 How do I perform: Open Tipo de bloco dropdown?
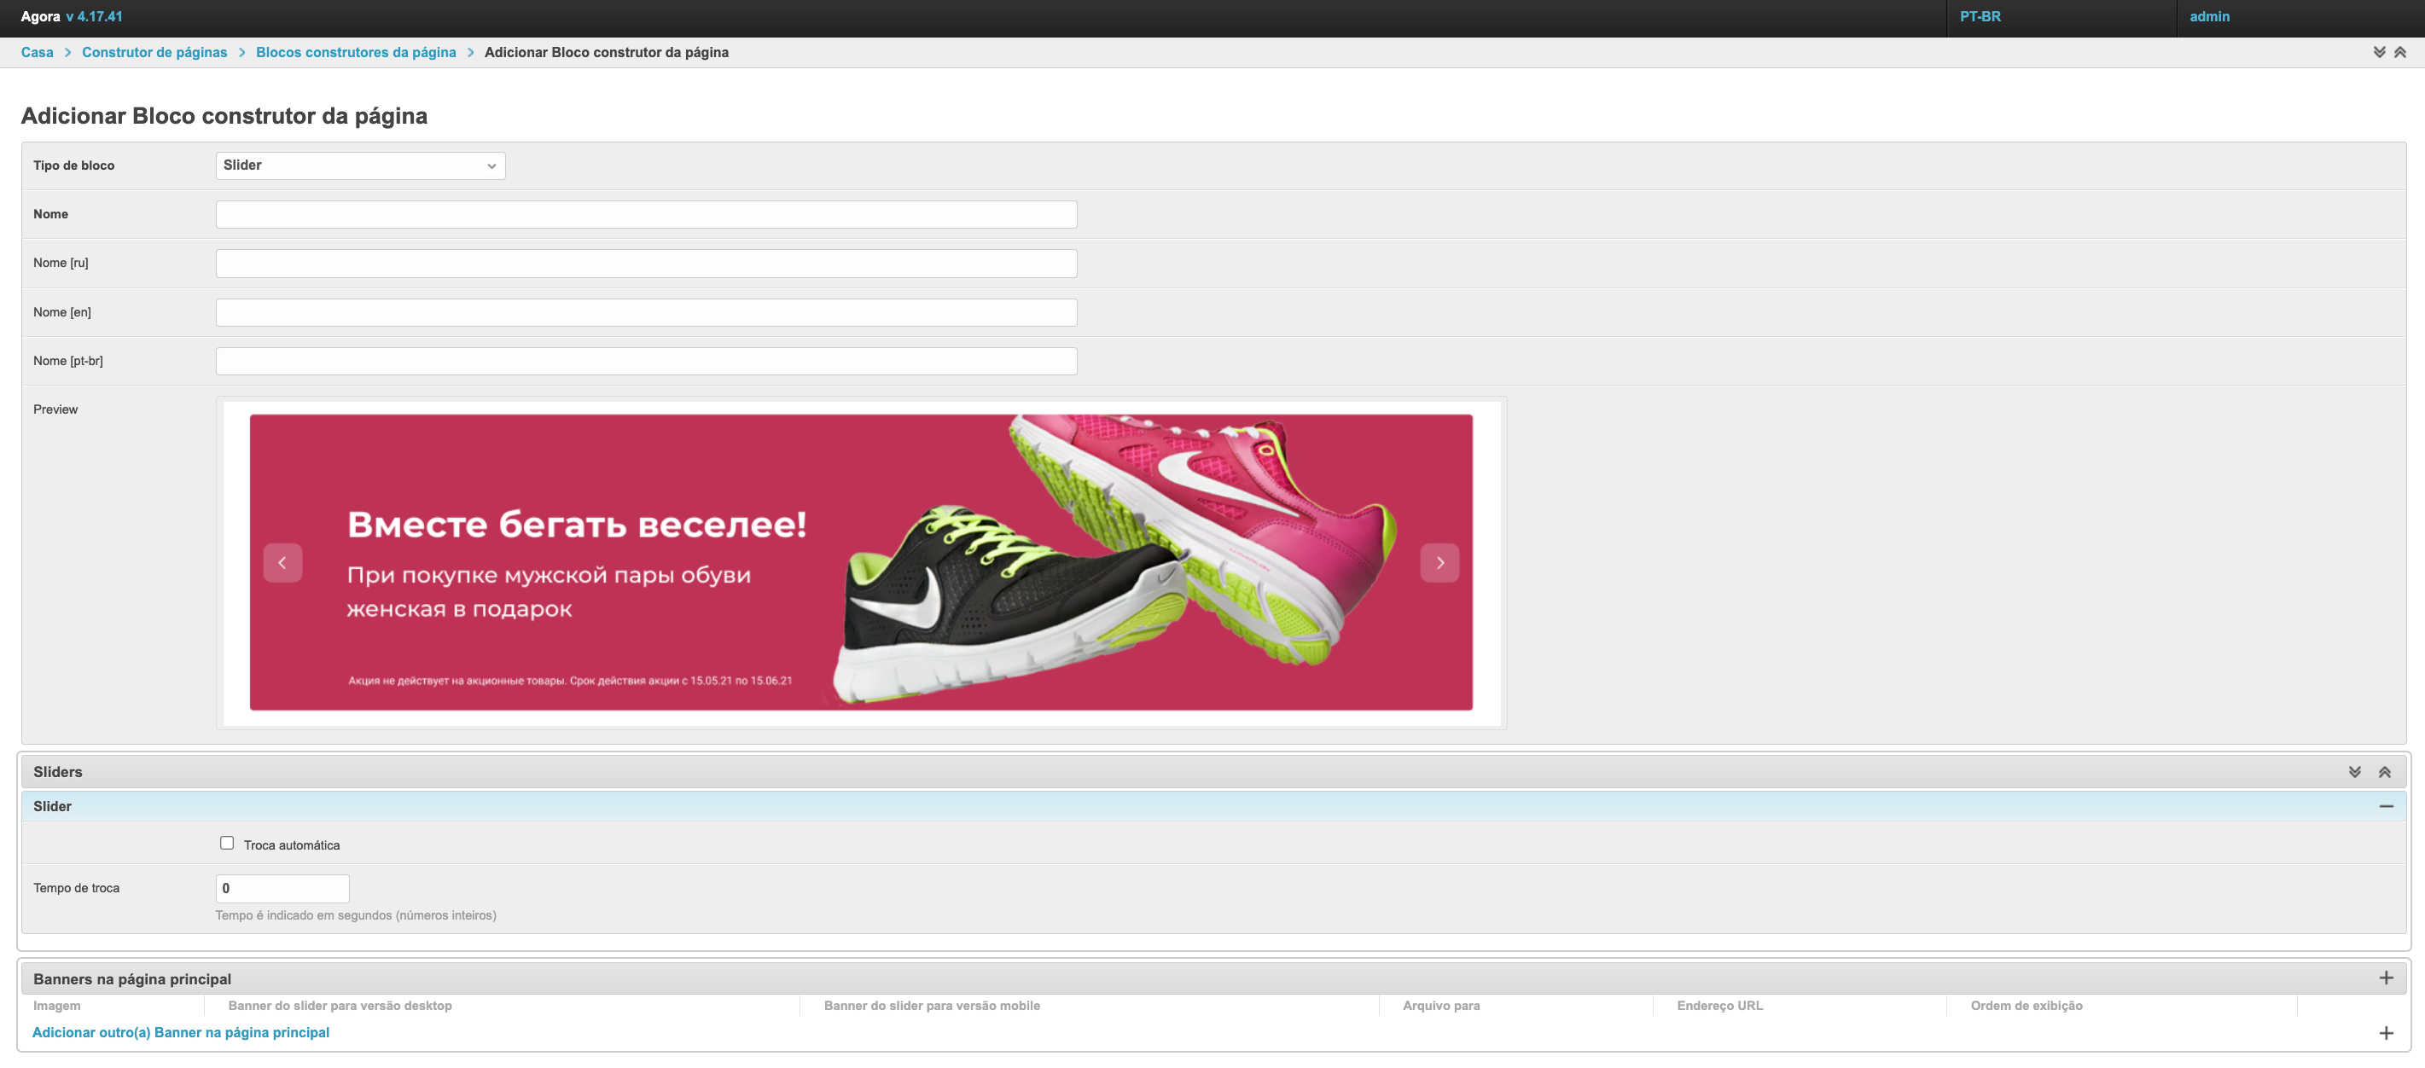[x=359, y=165]
